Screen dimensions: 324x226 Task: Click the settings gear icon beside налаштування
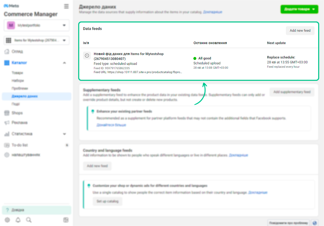7,155
